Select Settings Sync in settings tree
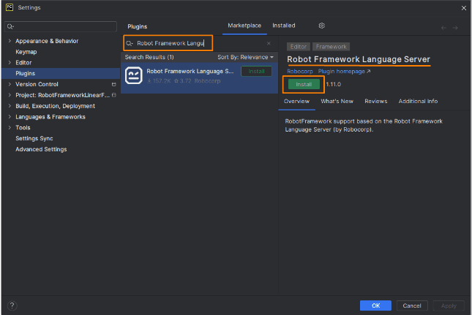The image size is (472, 315). [x=34, y=138]
